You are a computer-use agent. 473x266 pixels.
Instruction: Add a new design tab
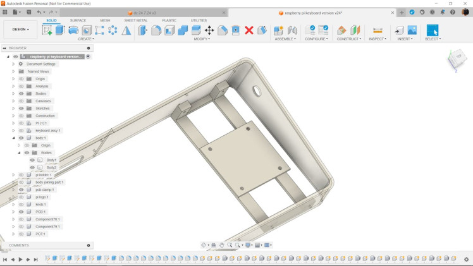(402, 13)
